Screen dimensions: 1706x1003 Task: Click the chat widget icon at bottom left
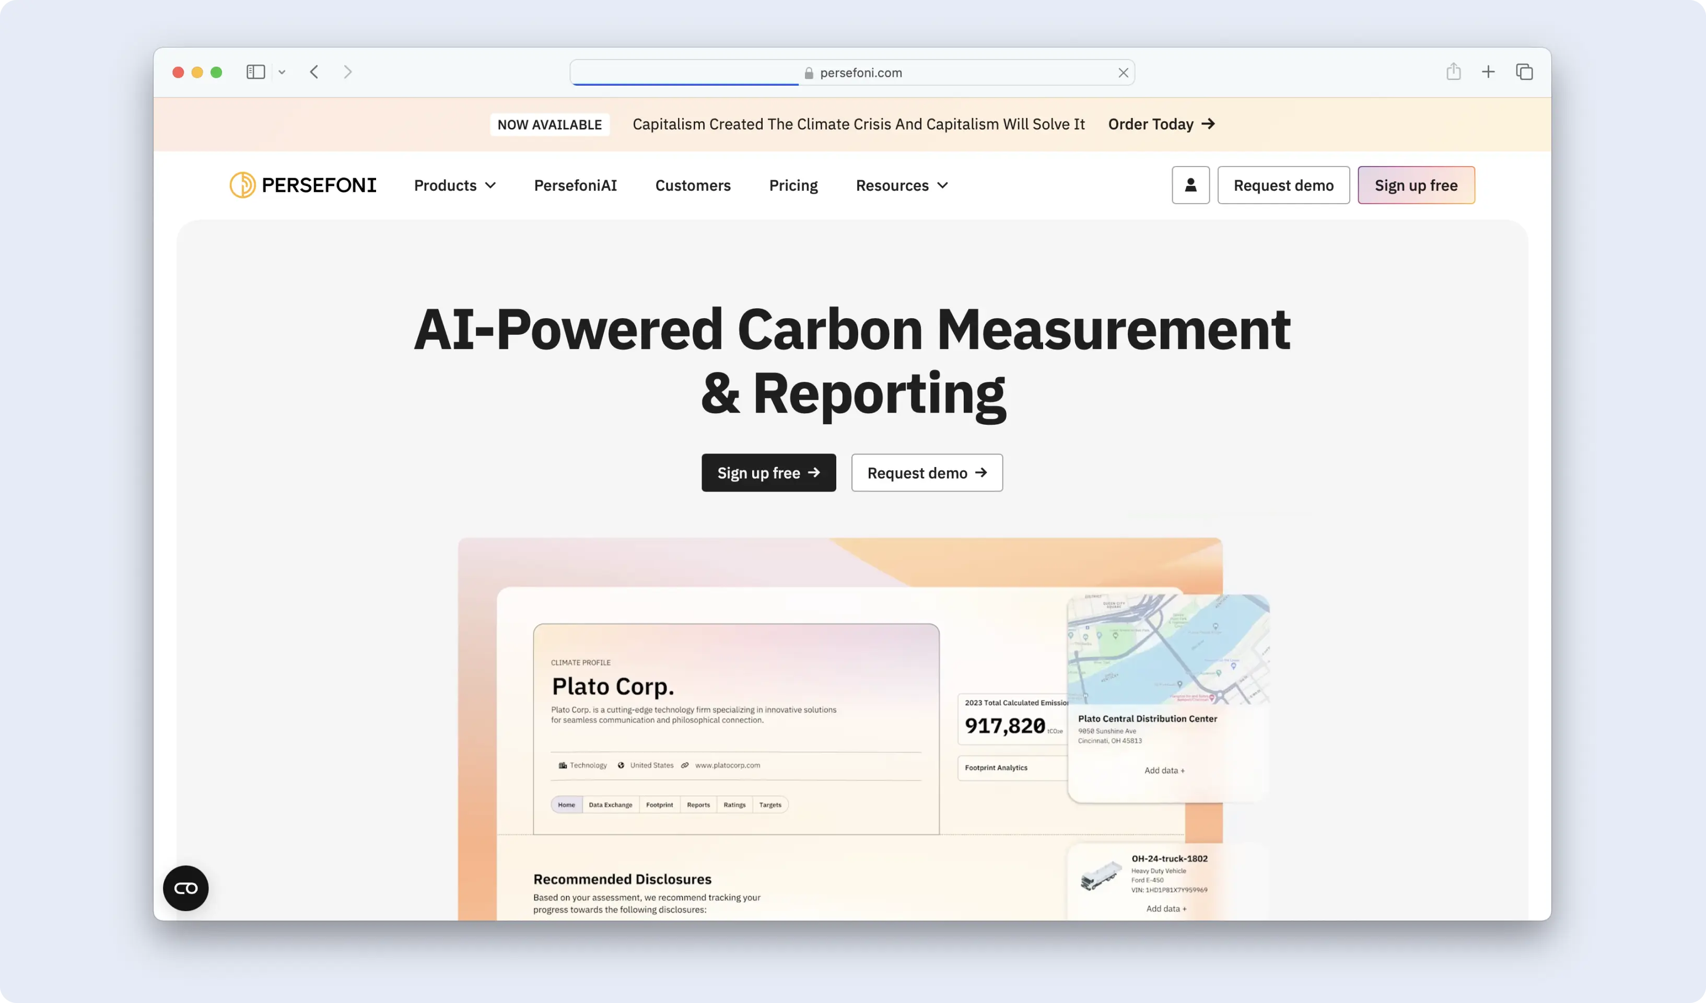[185, 888]
